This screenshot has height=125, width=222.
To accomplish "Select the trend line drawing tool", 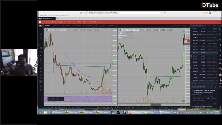I will (x=41, y=34).
